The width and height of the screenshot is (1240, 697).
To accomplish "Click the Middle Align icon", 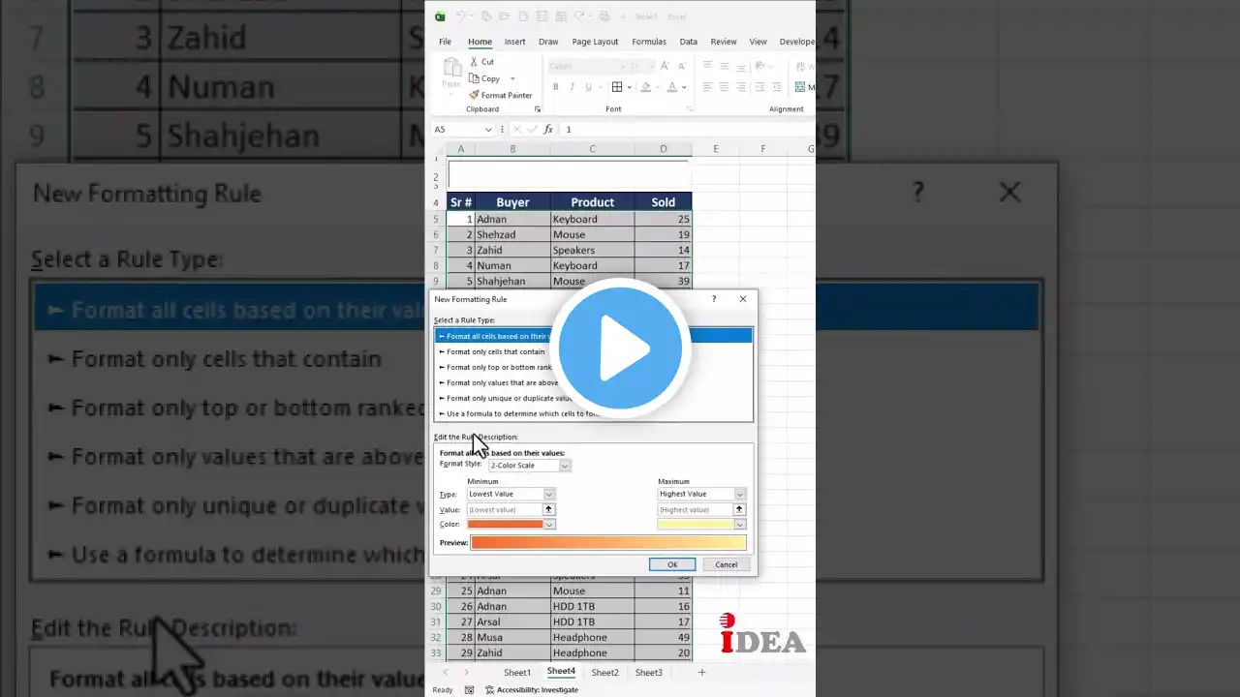I will tap(725, 66).
